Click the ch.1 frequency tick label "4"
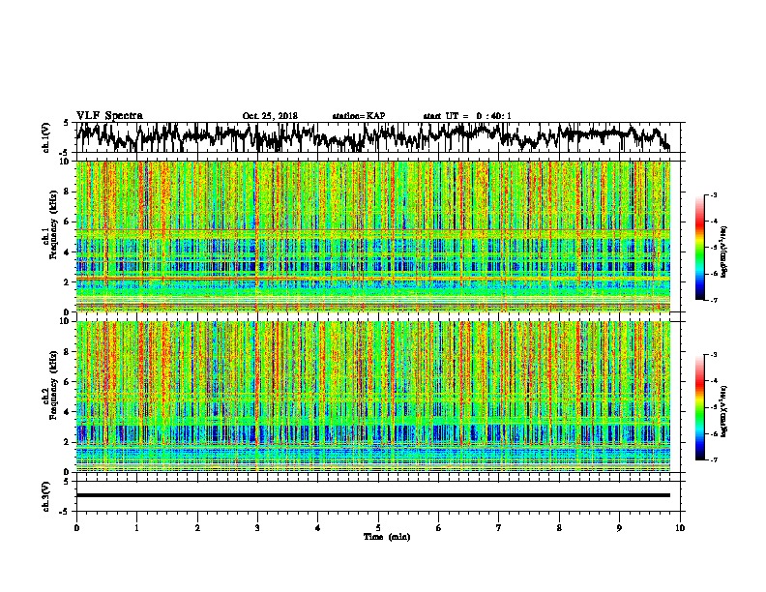 click(68, 252)
